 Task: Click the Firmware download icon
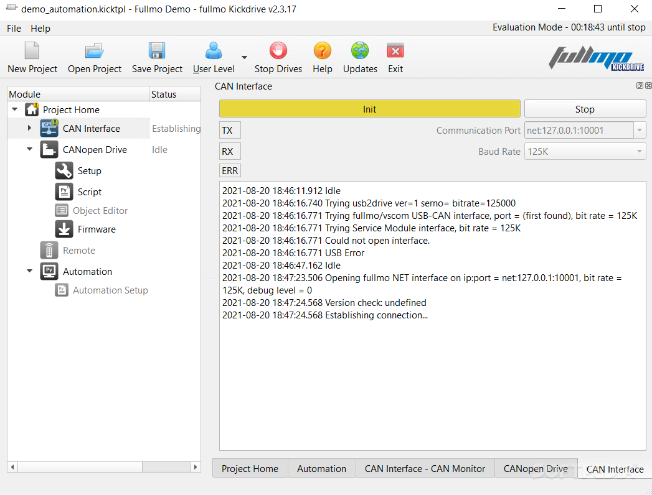[x=64, y=229]
